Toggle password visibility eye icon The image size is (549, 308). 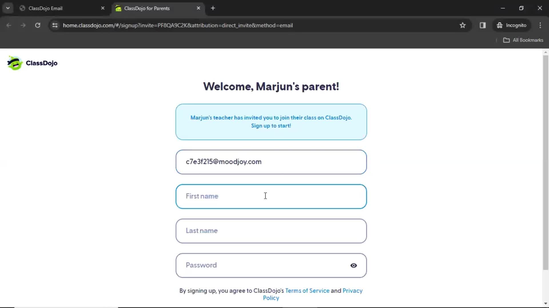point(353,266)
